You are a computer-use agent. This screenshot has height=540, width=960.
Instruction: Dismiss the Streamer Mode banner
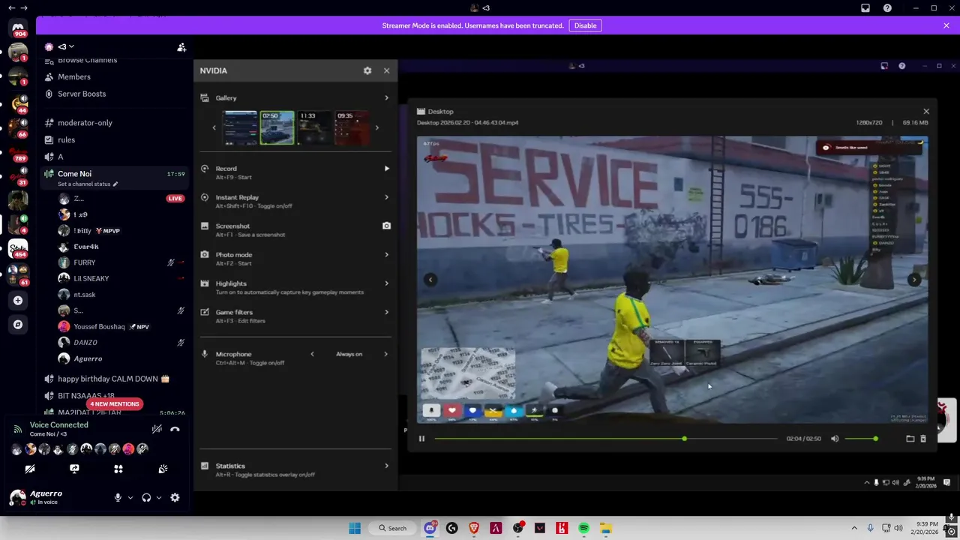tap(946, 25)
